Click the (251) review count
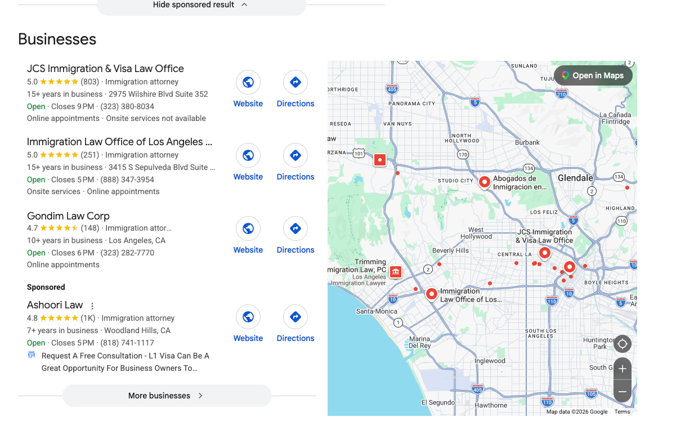685x426 pixels. [x=90, y=155]
